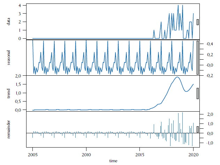
Task: Select the 2005 tick label on time axis
Action: [x=33, y=155]
